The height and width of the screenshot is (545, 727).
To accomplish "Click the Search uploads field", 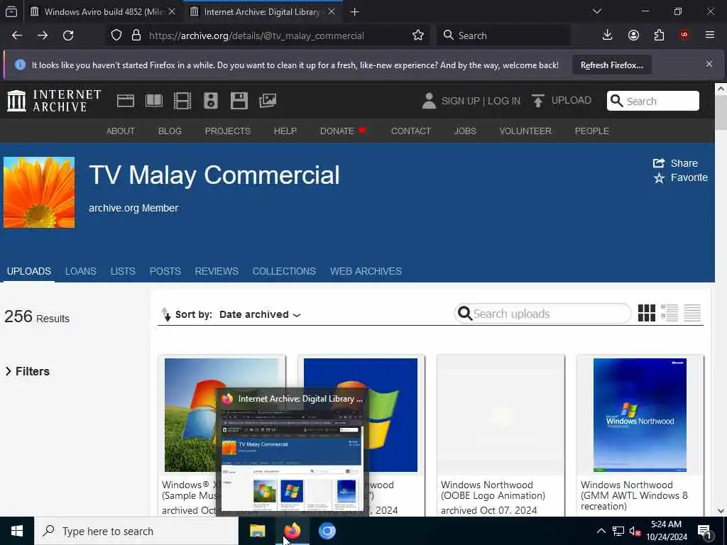I will coord(543,314).
